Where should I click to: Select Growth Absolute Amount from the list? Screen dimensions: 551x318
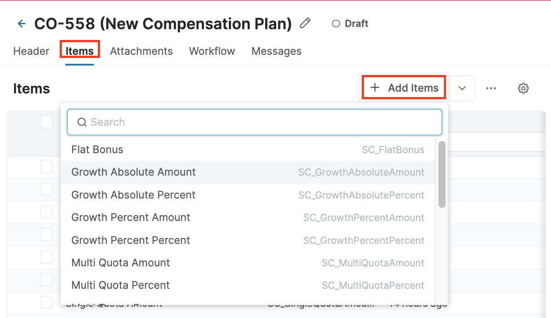(134, 172)
